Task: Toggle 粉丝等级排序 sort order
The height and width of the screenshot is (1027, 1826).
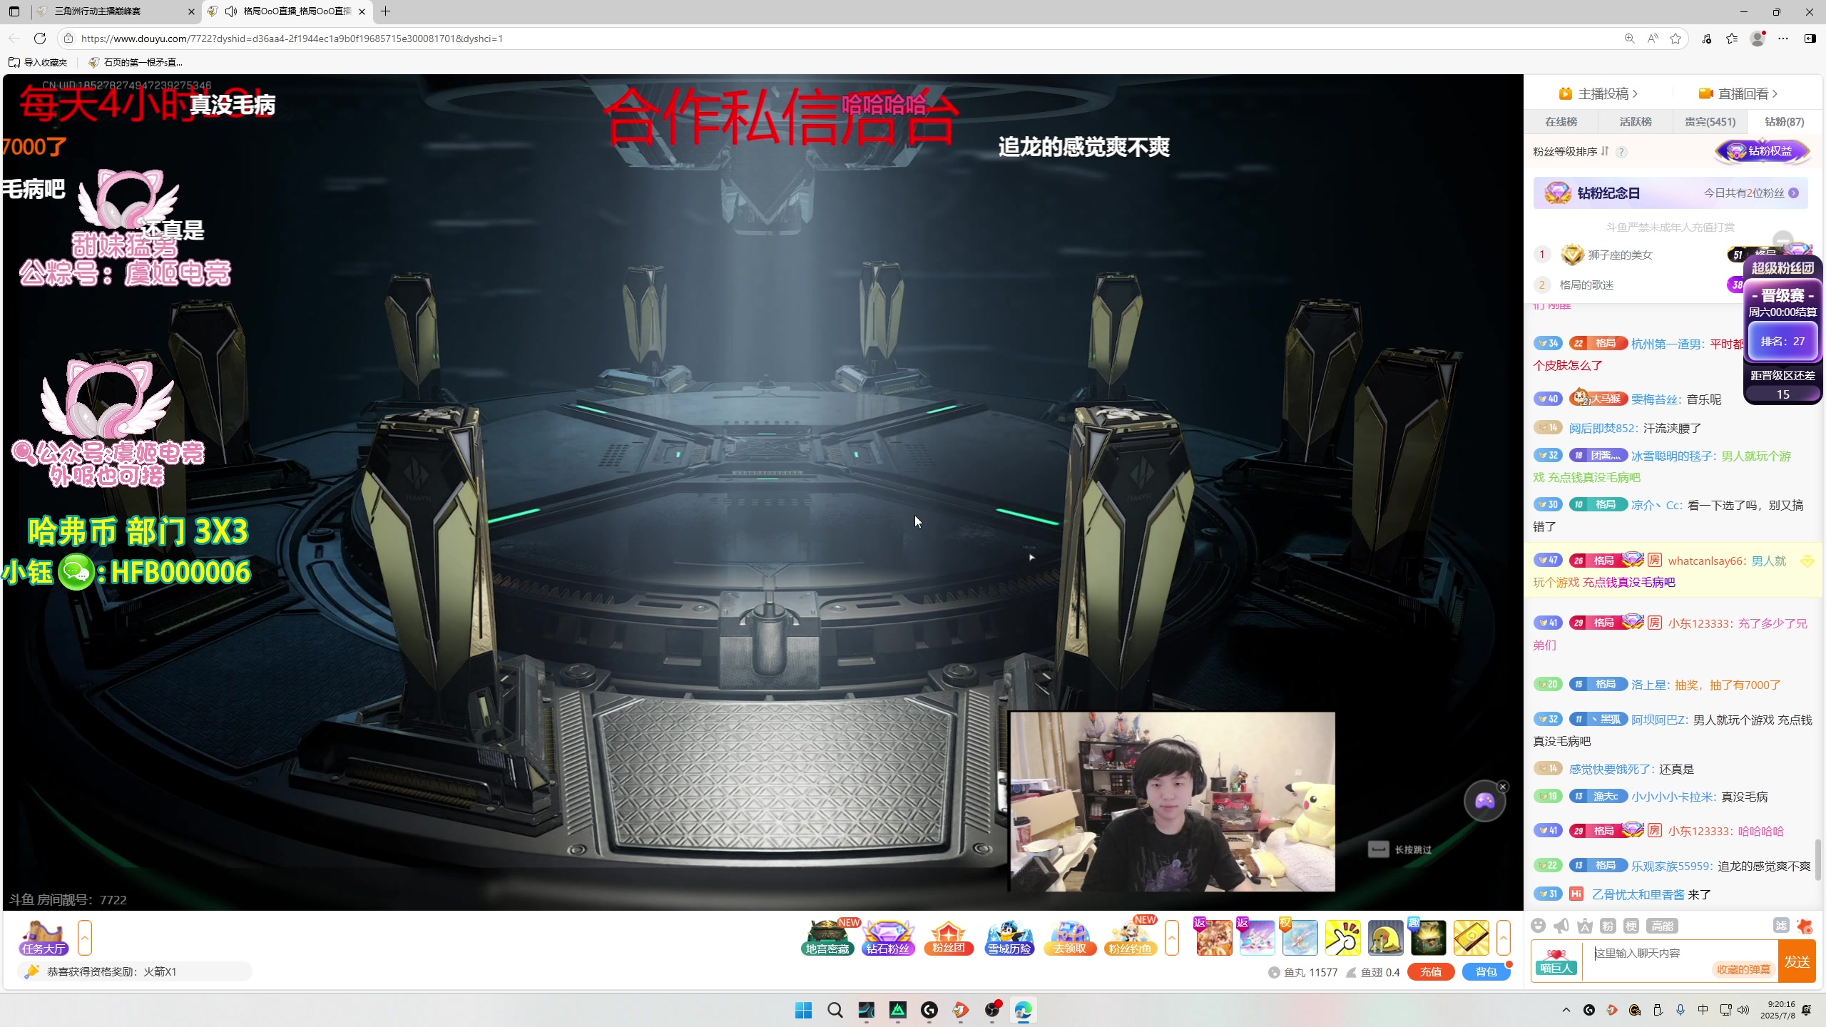Action: (x=1605, y=151)
